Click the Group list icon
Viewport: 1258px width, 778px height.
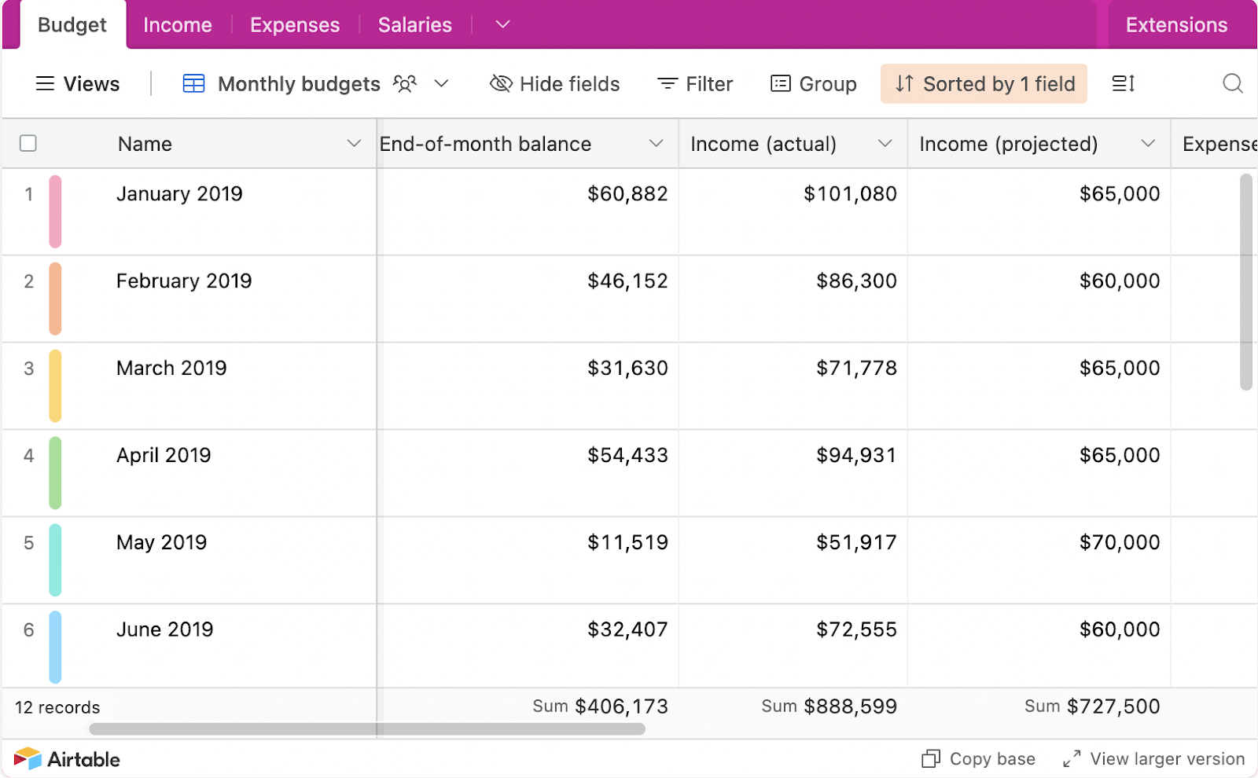click(x=780, y=83)
